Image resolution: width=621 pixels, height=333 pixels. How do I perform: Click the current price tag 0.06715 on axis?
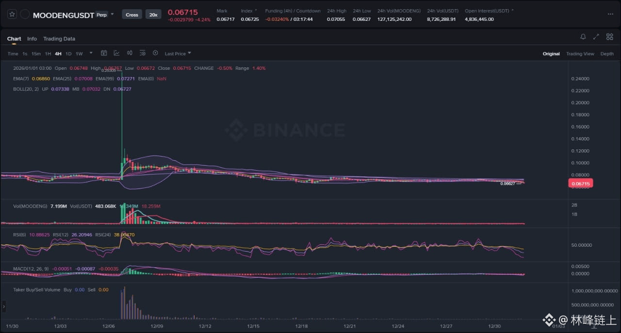click(580, 184)
